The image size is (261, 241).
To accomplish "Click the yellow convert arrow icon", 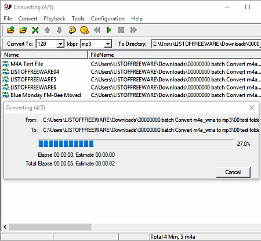I will pyautogui.click(x=72, y=30).
